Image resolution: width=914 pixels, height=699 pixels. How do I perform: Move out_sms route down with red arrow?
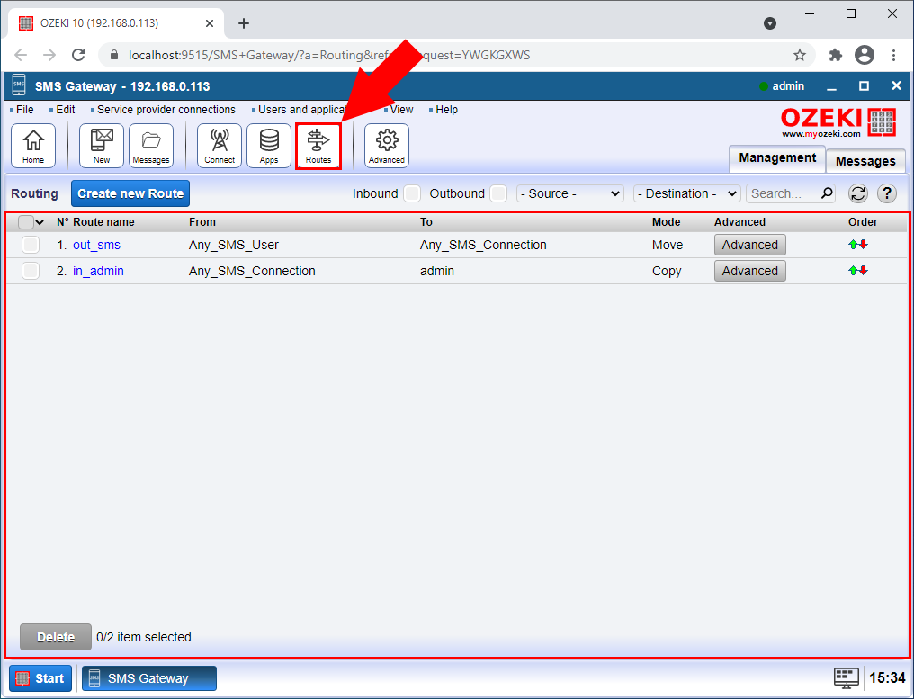[x=864, y=245]
